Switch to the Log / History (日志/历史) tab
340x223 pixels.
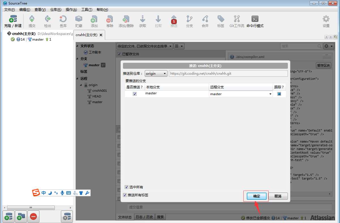pos(144,217)
